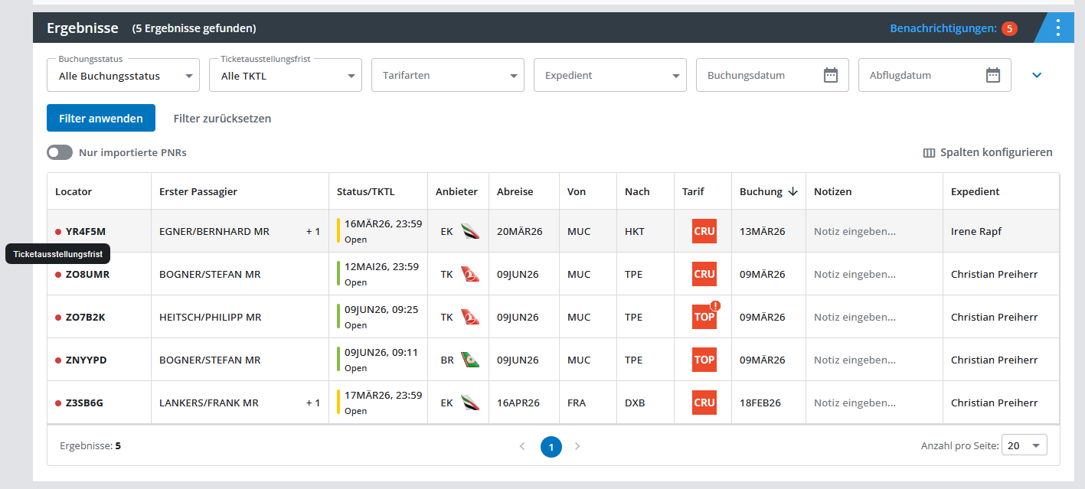Viewport: 1085px width, 489px height.
Task: Click the EVA Air logo for ZNYYPD
Action: tap(469, 360)
